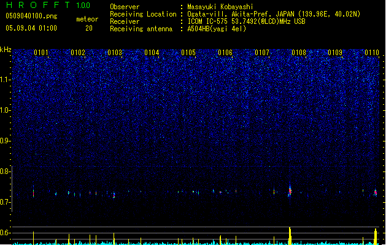Click the 0105 time marker
The width and height of the screenshot is (386, 245).
tap(188, 53)
